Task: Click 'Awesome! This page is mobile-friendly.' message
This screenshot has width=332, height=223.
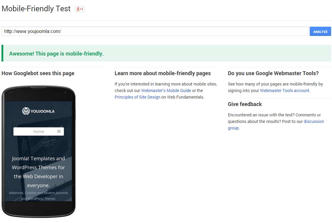Action: pyautogui.click(x=56, y=54)
